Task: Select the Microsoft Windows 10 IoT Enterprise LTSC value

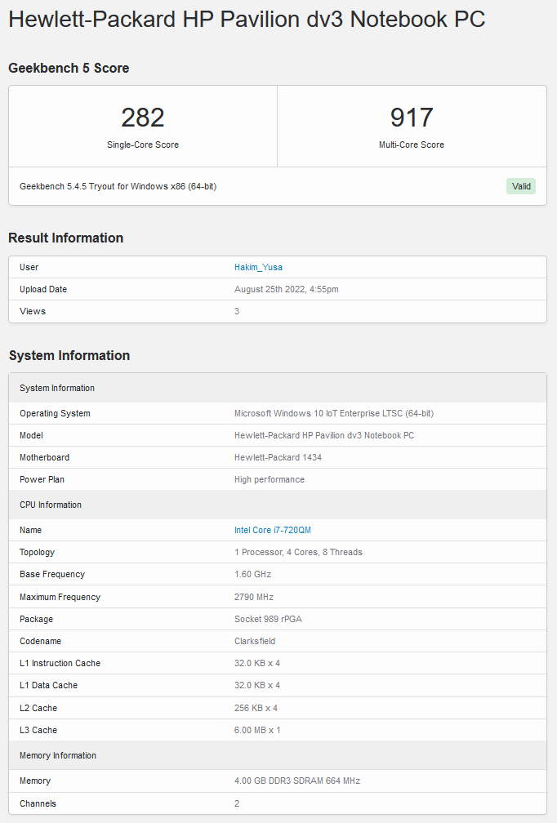Action: (334, 414)
